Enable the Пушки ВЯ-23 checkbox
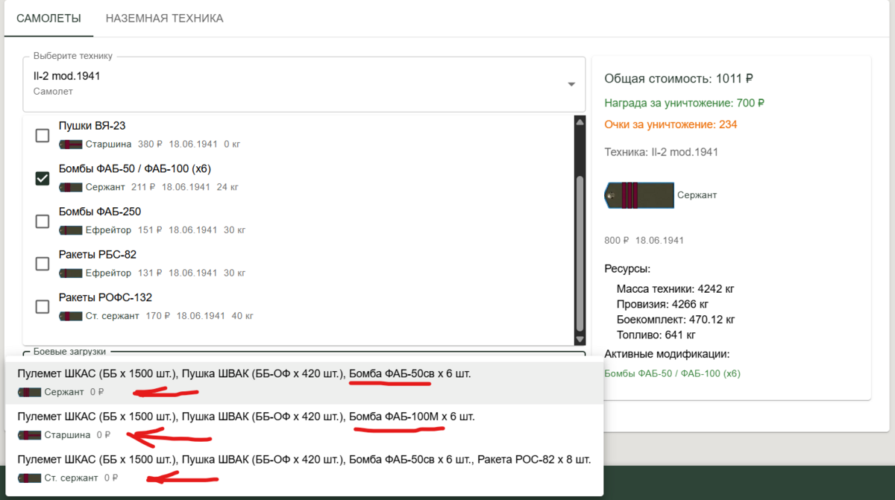The height and width of the screenshot is (500, 895). [43, 135]
